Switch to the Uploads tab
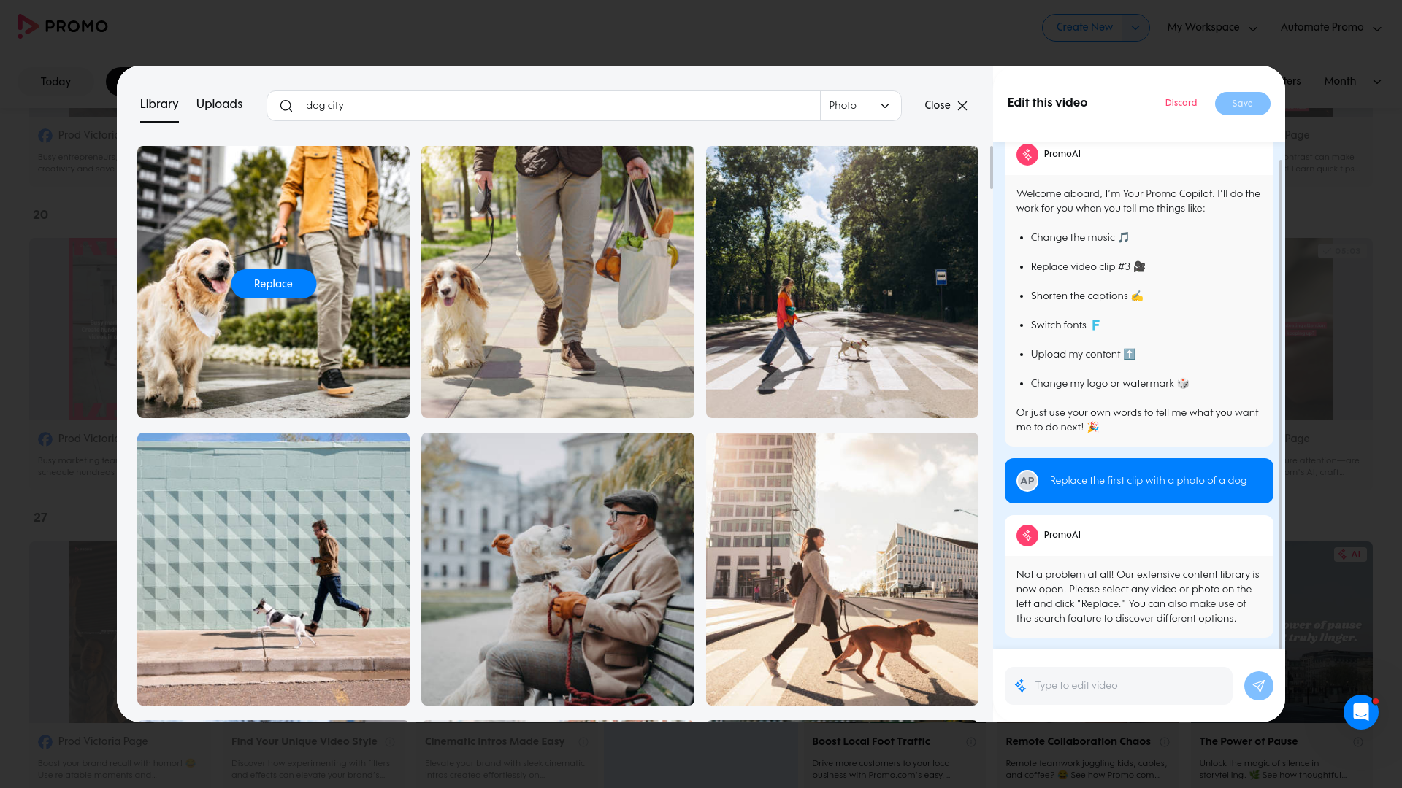Image resolution: width=1402 pixels, height=788 pixels. point(219,104)
